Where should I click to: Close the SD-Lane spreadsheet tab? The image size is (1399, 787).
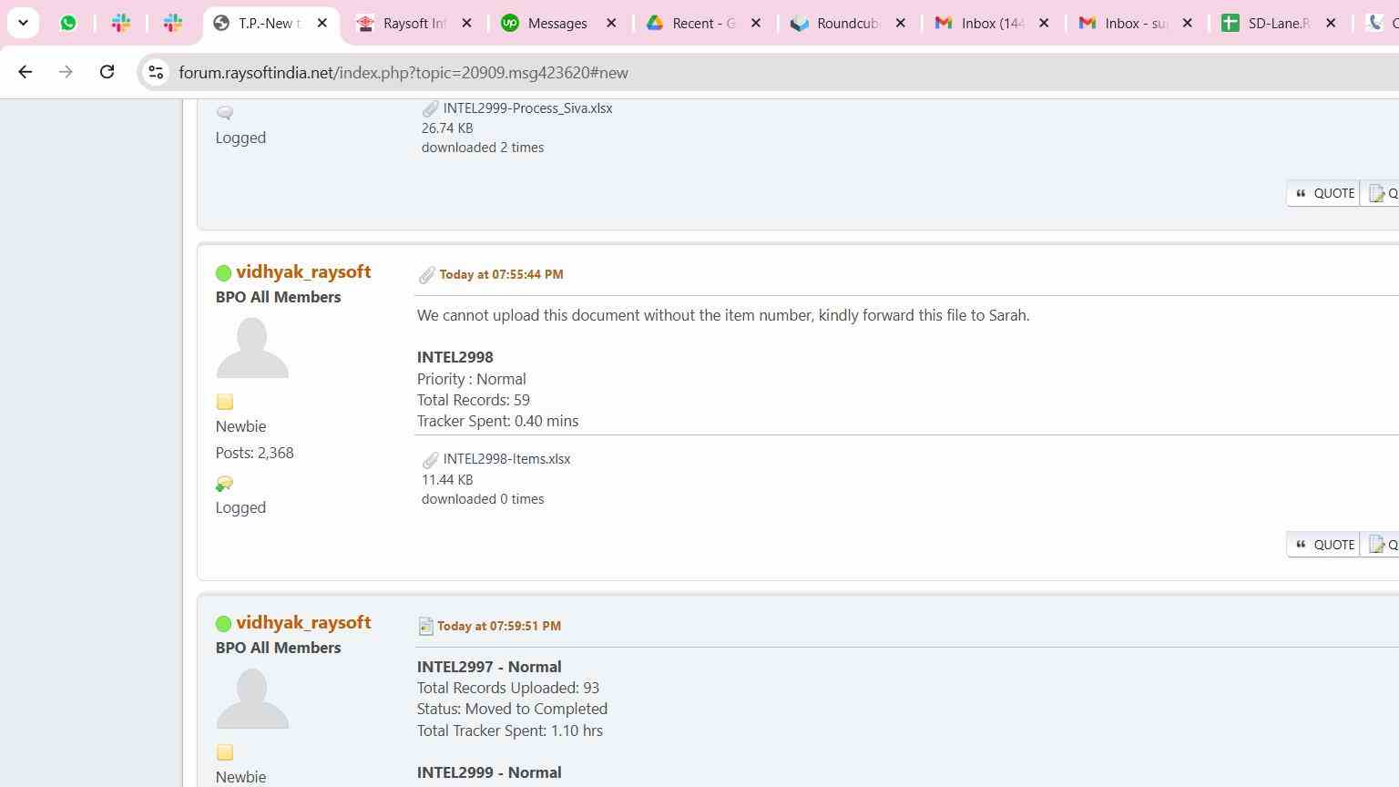[1331, 24]
